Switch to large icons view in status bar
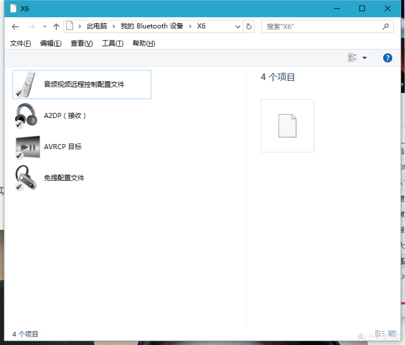 392,334
